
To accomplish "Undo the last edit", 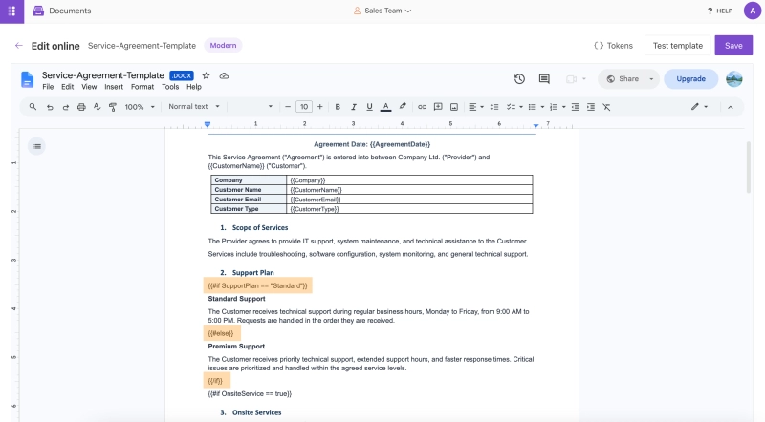I will coord(50,107).
